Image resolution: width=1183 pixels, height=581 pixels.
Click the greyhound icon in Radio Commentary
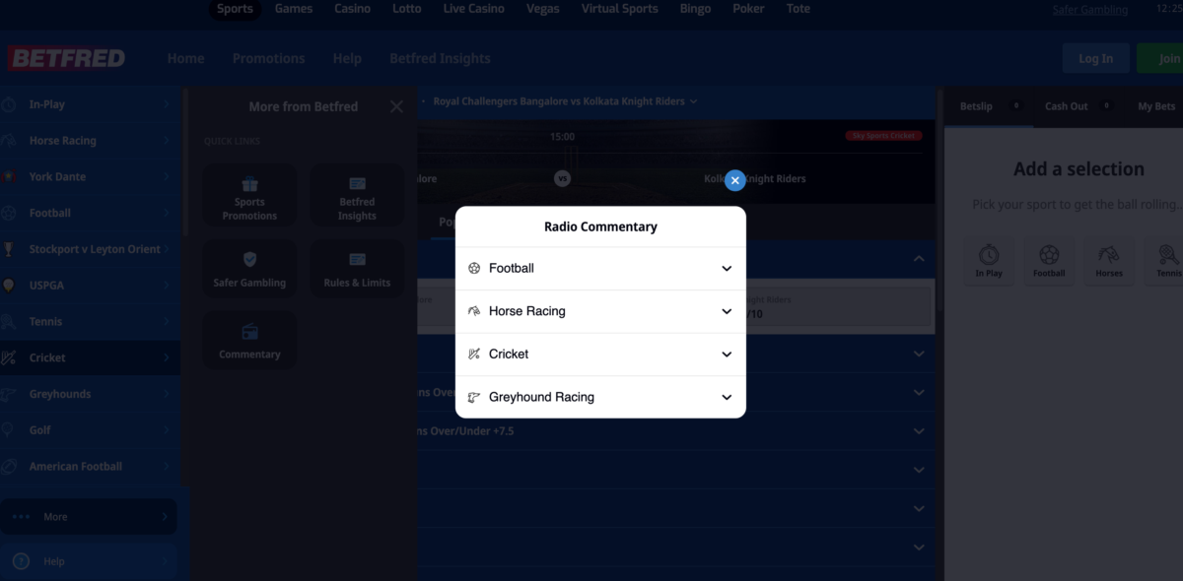click(474, 397)
